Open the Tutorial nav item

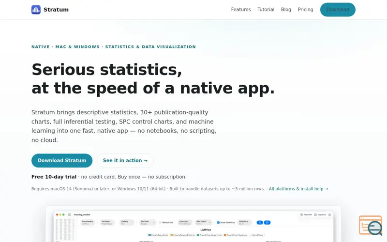coord(266,10)
